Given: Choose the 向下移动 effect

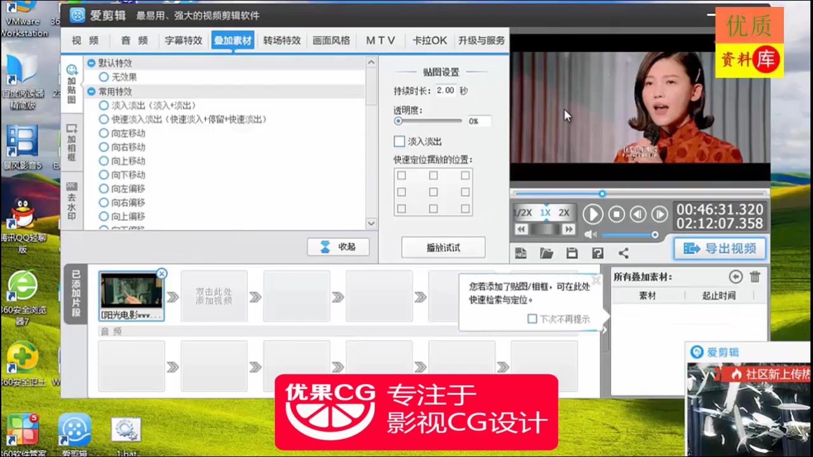Looking at the screenshot, I should coord(104,175).
